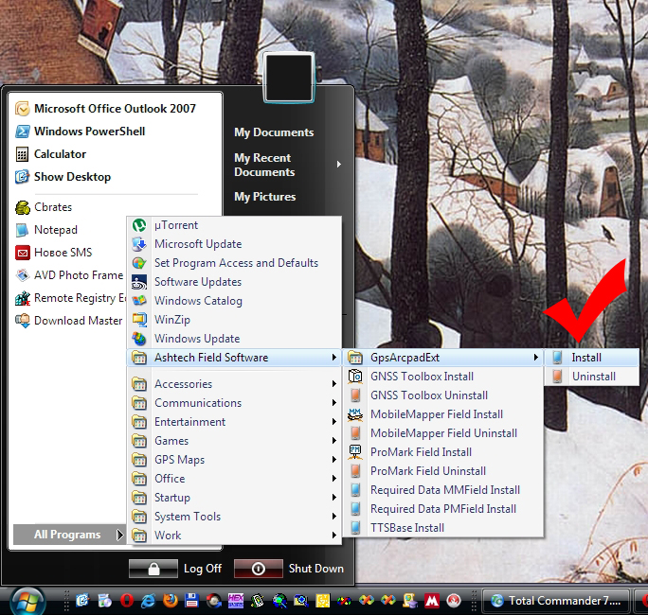Viewport: 648px width, 615px height.
Task: Launch Opera from the quick launch bar
Action: point(126,601)
